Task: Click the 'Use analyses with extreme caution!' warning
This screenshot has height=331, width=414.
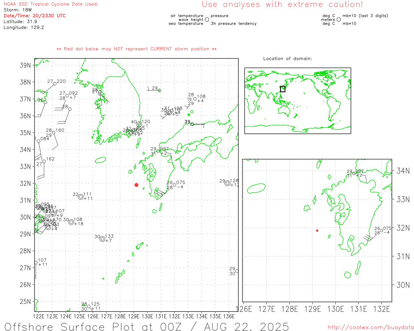Action: [x=282, y=5]
